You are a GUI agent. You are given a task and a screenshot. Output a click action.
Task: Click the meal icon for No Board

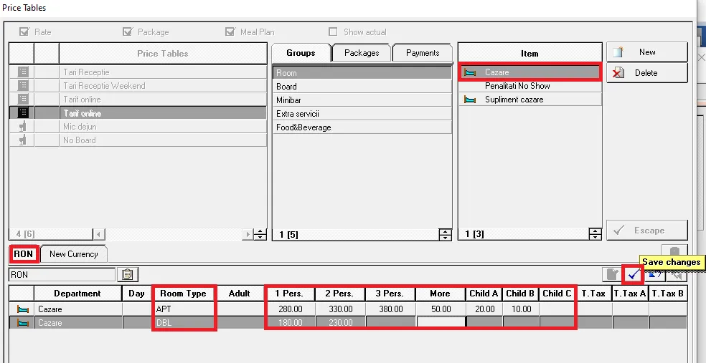point(22,140)
